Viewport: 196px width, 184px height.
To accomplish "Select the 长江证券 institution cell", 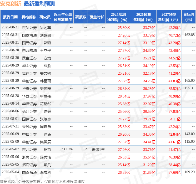I will 29,111.
